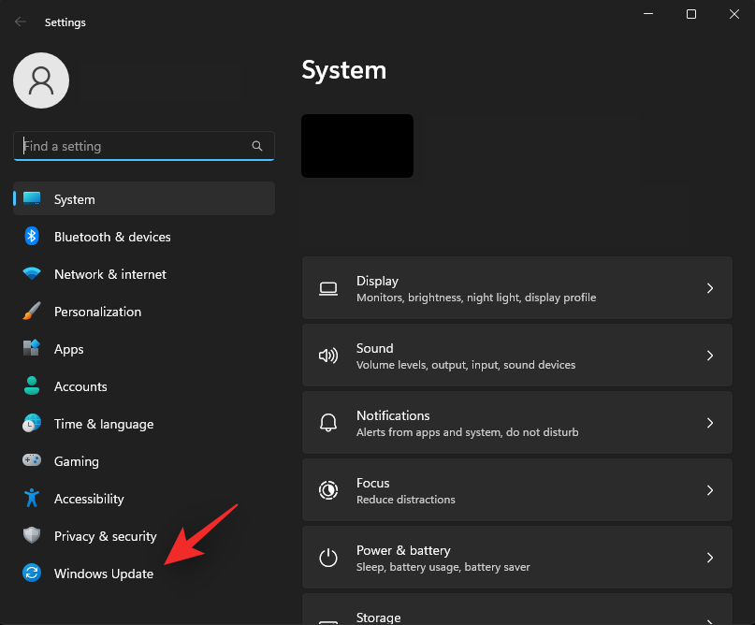Open Windows Update via its circular arrows icon
Screen dimensions: 755x625
click(x=32, y=574)
